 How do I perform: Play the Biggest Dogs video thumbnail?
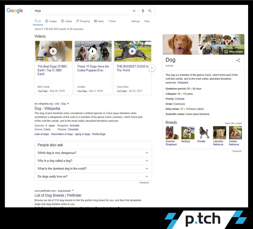(x=133, y=51)
